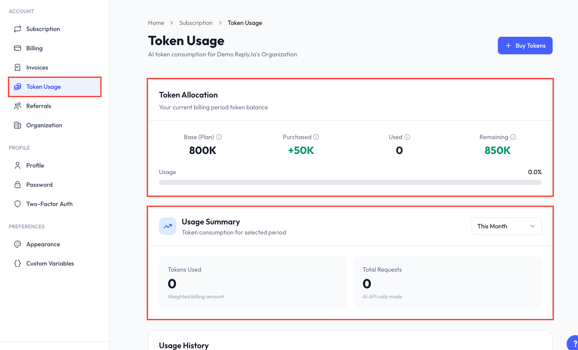Click the Profile person icon
The width and height of the screenshot is (578, 350).
18,165
